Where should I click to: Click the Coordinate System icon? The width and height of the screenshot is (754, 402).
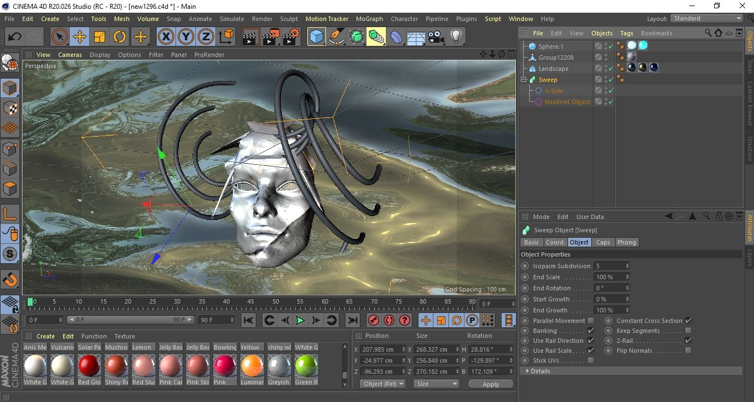point(226,37)
